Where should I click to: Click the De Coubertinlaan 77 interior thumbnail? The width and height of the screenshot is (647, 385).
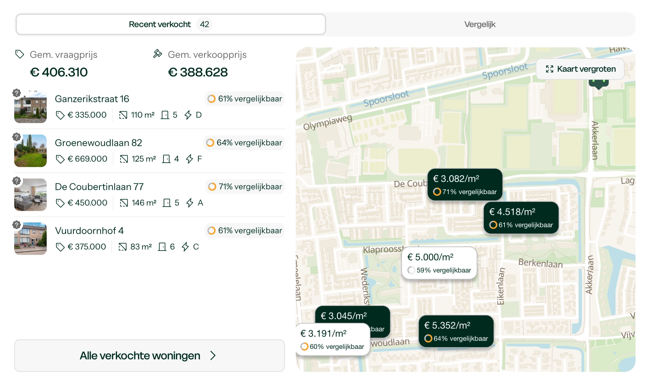(30, 195)
